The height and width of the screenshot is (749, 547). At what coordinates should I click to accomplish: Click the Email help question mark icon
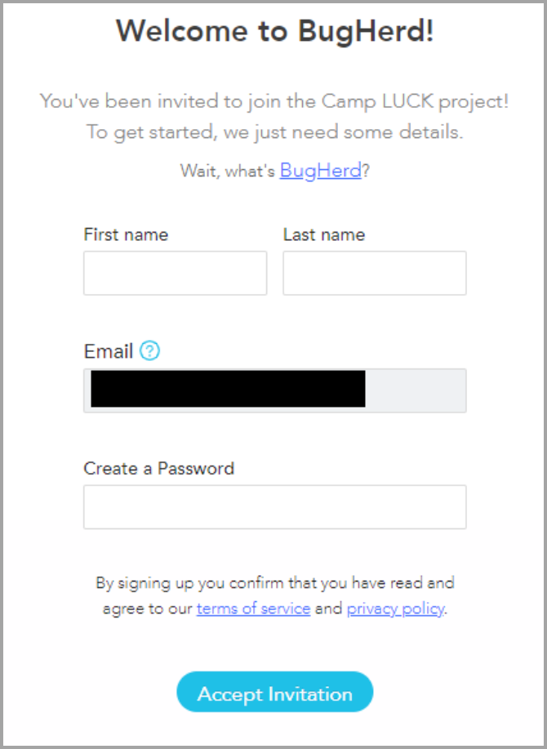[x=150, y=351]
